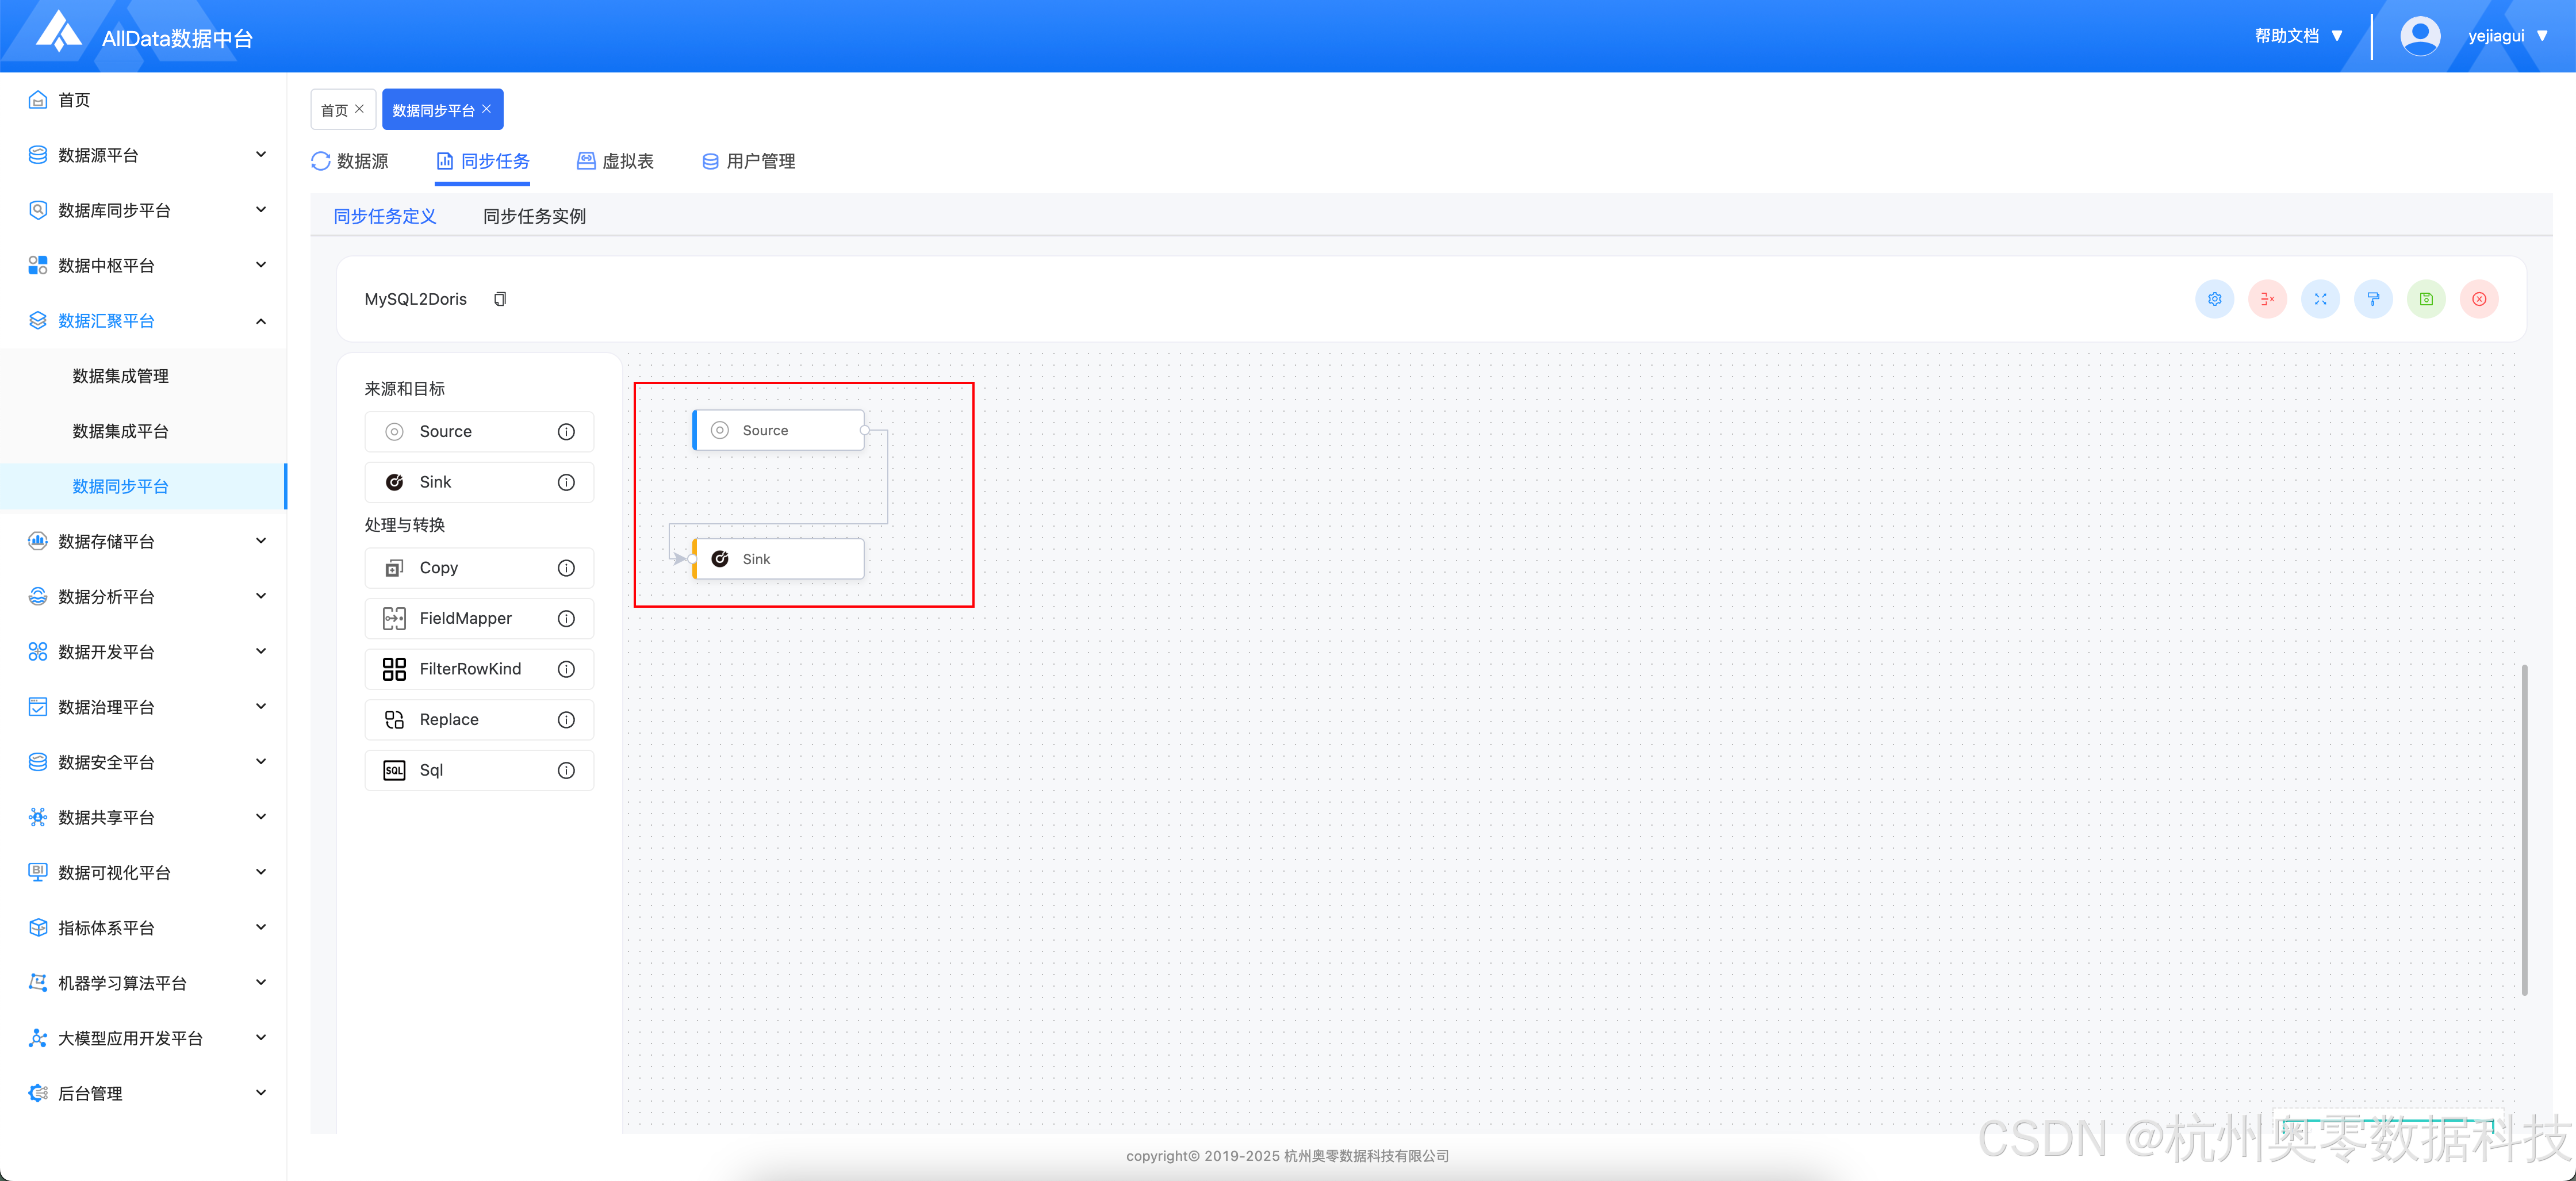Switch to the 同步任务实例 tab
2576x1181 pixels.
534,216
